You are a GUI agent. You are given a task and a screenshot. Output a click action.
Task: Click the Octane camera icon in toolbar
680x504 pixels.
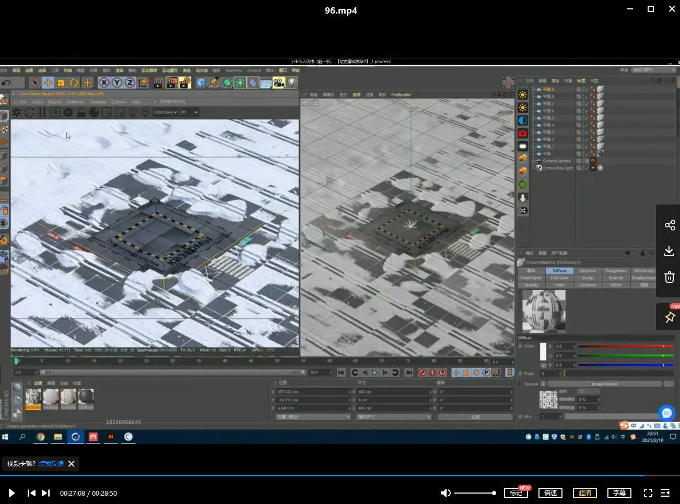278,82
